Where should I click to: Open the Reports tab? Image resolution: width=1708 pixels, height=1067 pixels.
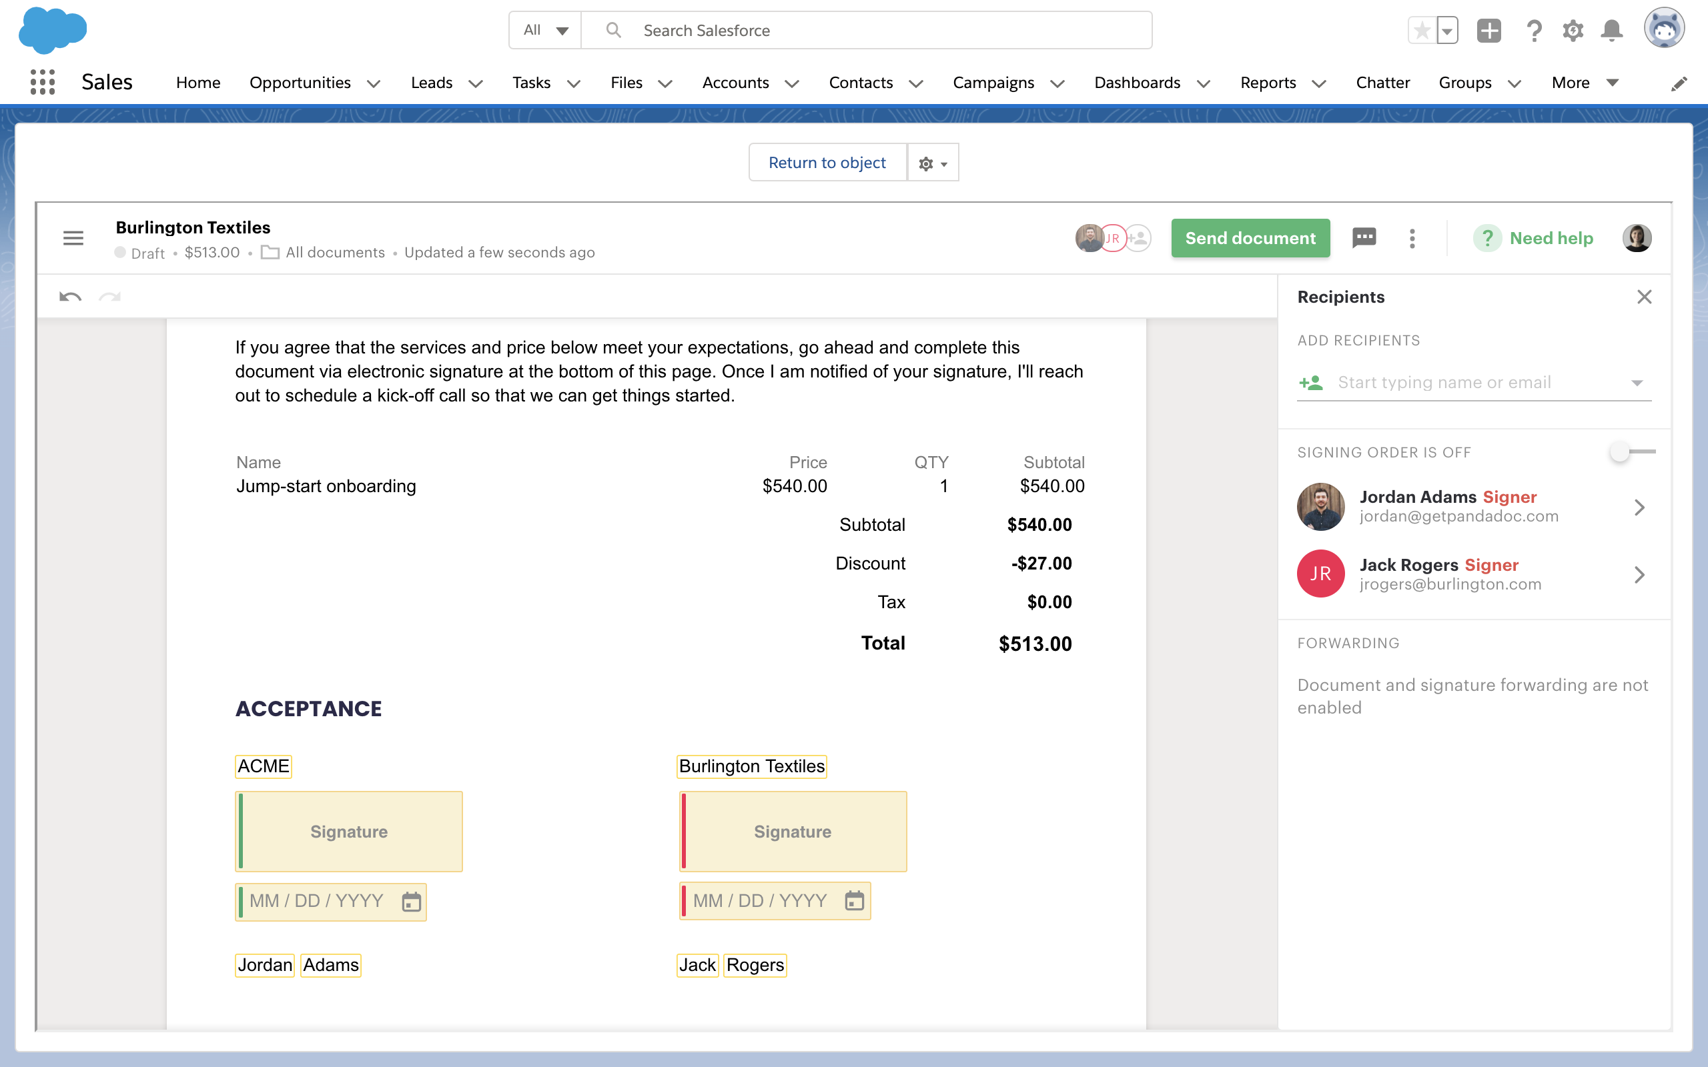click(x=1268, y=83)
